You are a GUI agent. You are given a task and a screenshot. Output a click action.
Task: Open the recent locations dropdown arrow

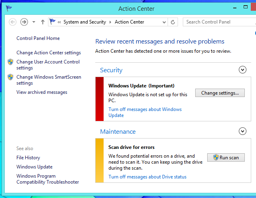pos(34,22)
